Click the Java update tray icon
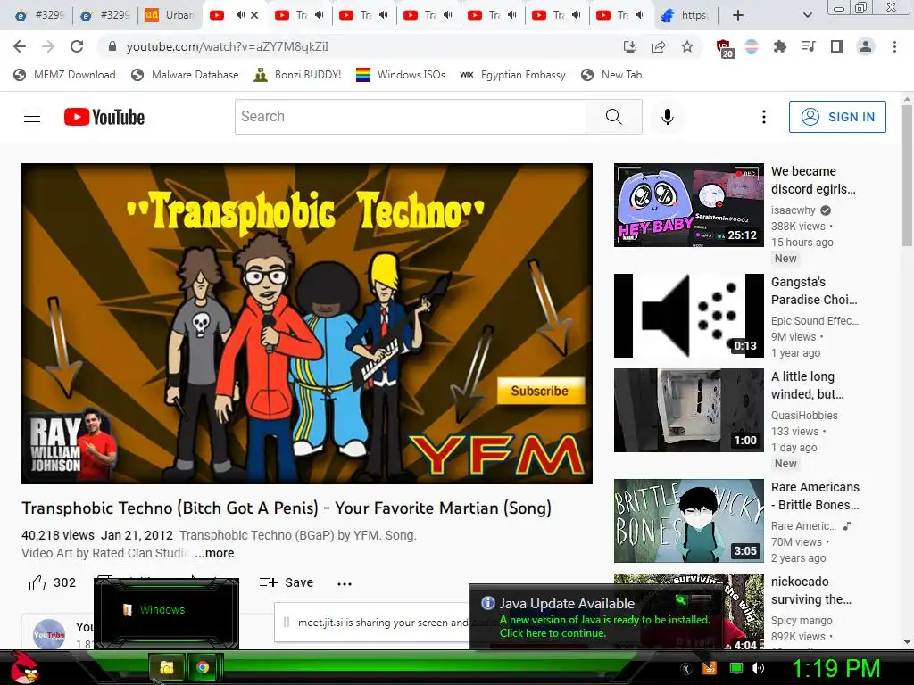This screenshot has width=914, height=685. pos(710,667)
